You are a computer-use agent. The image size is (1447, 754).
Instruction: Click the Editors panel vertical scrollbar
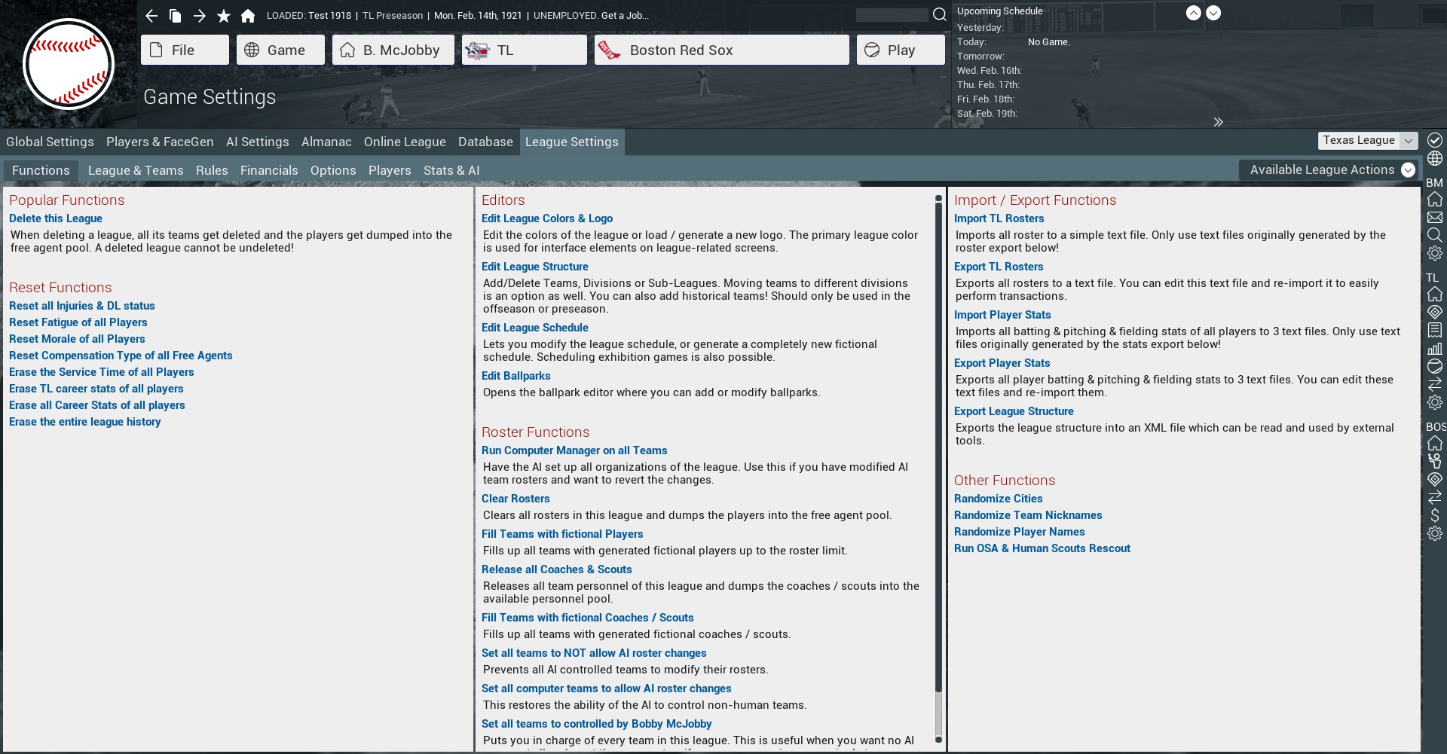coord(938,452)
